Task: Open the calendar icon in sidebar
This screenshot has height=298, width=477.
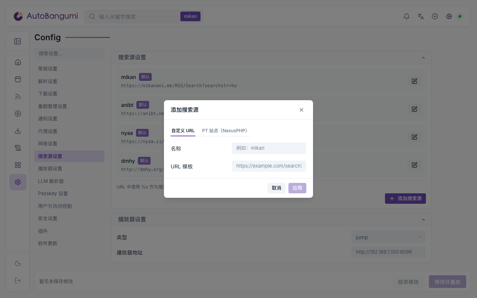Action: pos(18,79)
